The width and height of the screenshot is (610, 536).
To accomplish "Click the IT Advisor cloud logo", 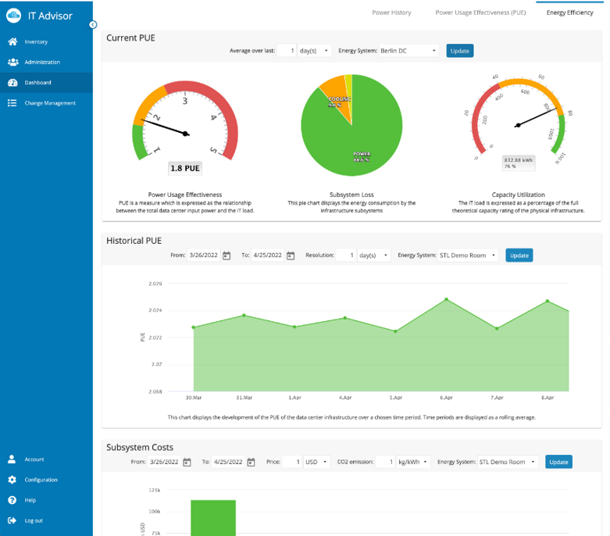I will coord(13,16).
